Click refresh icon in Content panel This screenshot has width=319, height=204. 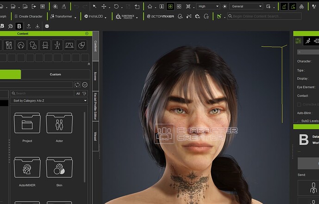(77, 85)
